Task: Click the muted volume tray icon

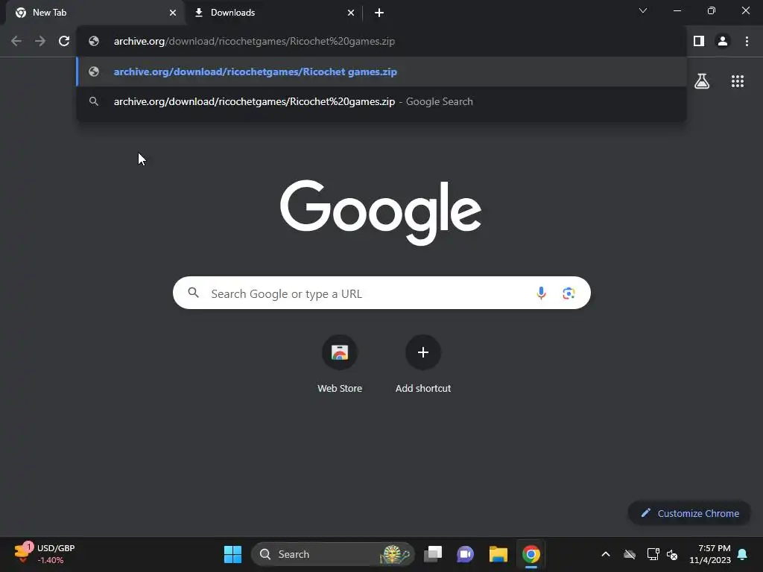Action: [672, 554]
